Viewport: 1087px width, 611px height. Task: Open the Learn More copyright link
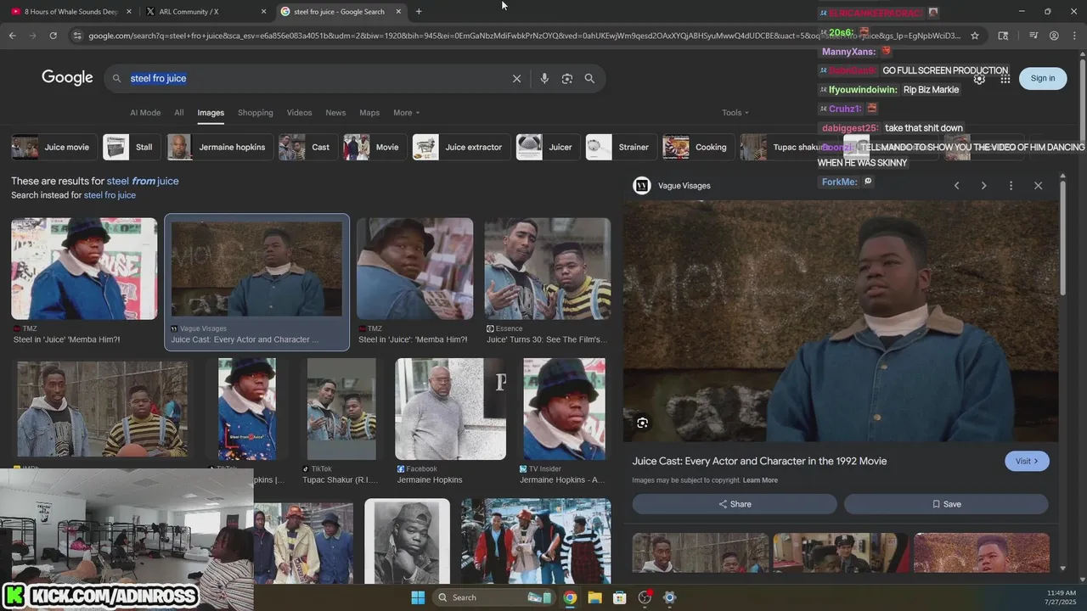tap(760, 480)
